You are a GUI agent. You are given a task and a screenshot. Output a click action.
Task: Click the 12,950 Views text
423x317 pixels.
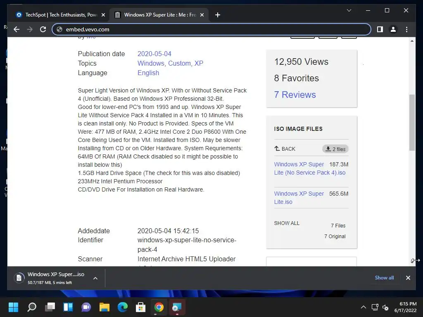(301, 62)
